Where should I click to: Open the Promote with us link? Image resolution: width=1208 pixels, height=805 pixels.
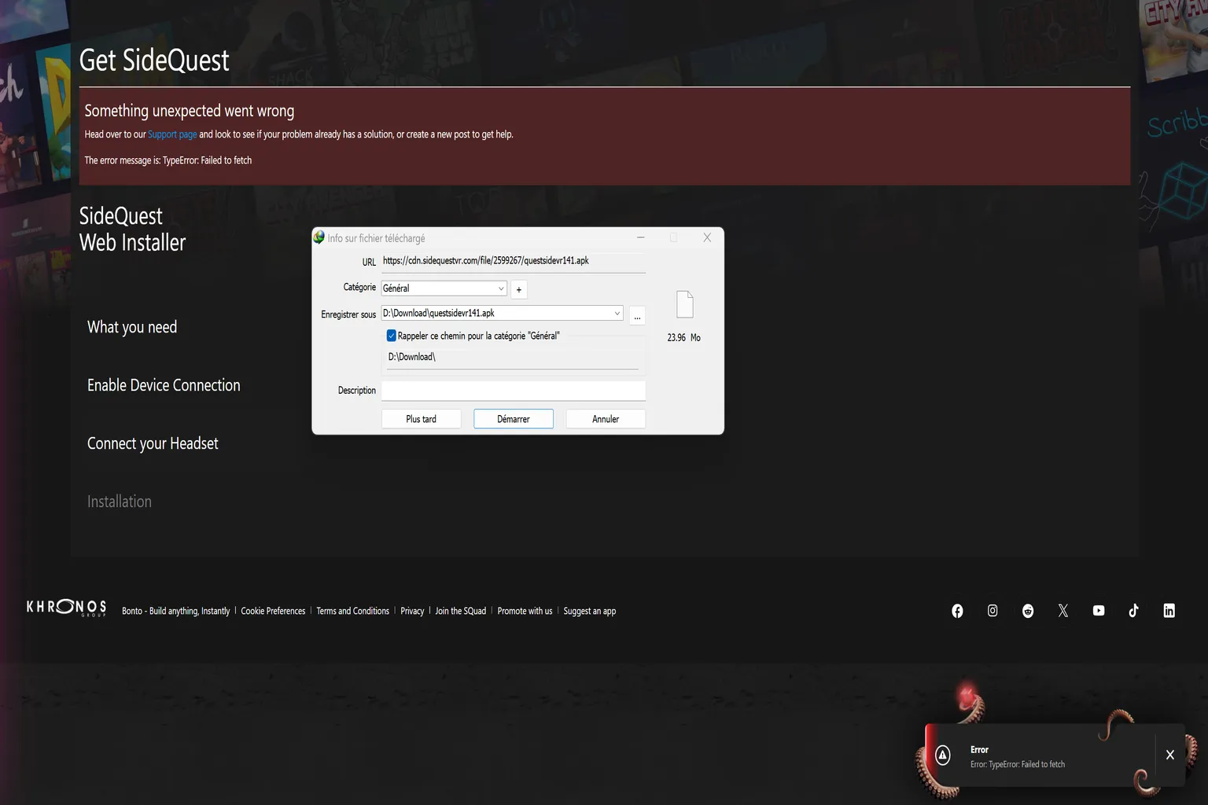[525, 611]
